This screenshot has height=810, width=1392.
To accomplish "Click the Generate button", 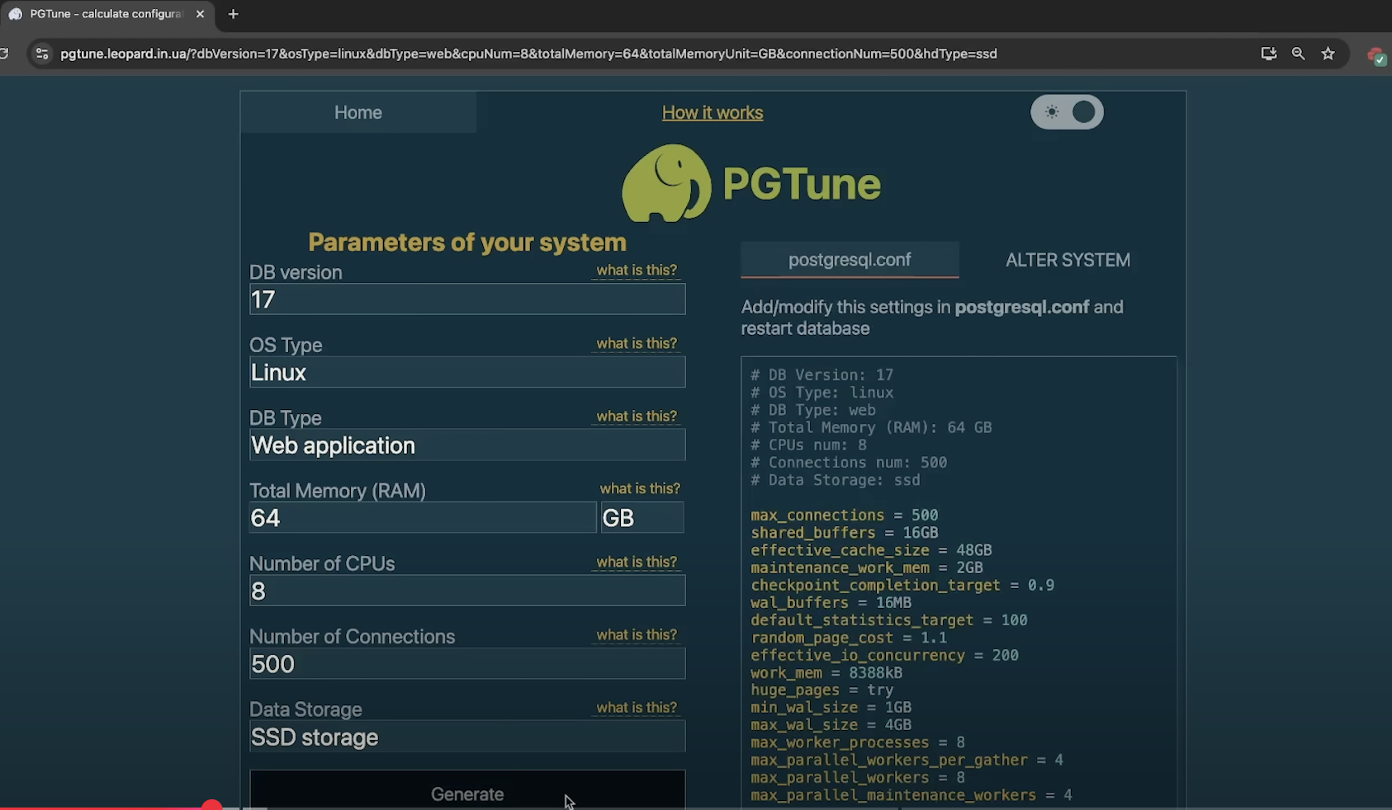I will [x=467, y=790].
